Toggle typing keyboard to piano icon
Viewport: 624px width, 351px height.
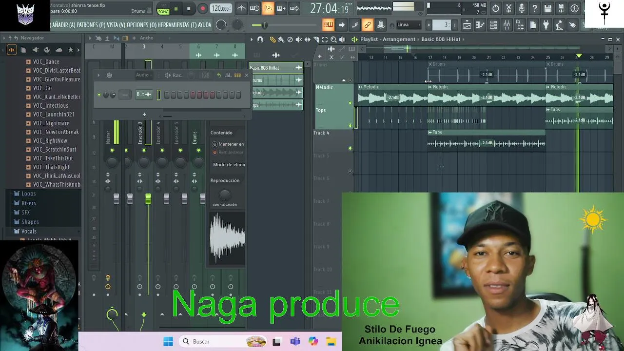pyautogui.click(x=328, y=25)
